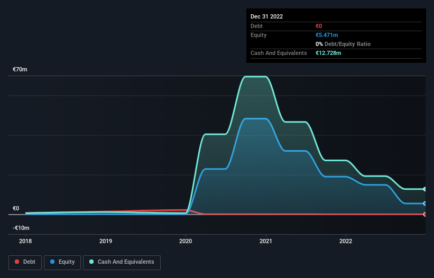
Task: Select the Equity endpoint marker on chart
Action: pyautogui.click(x=425, y=203)
